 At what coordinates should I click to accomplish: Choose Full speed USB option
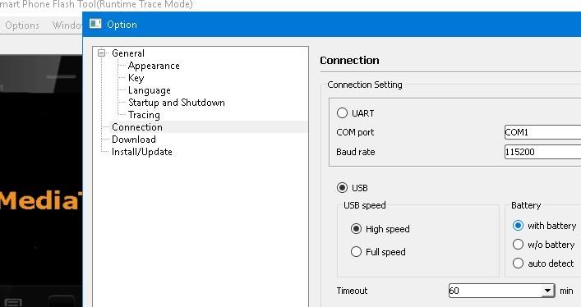pos(356,252)
